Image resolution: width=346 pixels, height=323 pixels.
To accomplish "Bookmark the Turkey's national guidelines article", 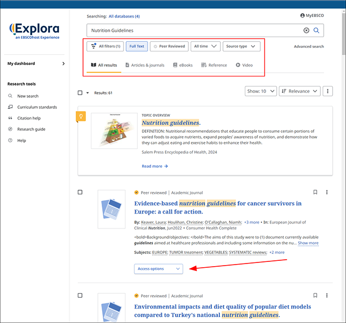I will pos(315,295).
